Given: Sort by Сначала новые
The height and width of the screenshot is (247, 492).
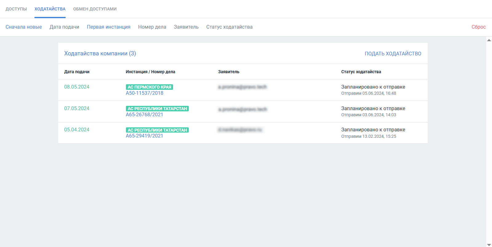Looking at the screenshot, I should pos(24,27).
